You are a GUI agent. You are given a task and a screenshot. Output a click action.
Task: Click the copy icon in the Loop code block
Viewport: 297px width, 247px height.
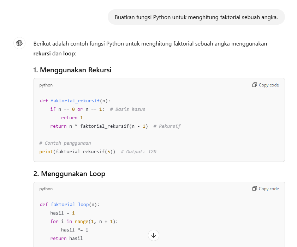point(254,188)
